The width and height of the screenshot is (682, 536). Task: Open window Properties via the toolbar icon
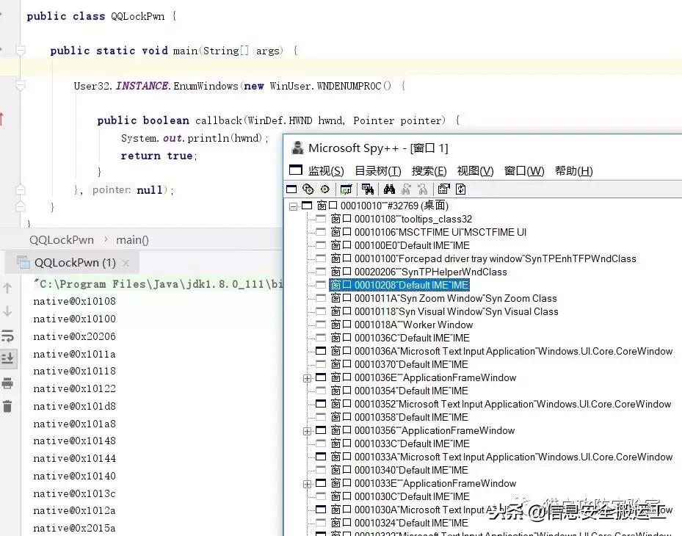tap(444, 189)
